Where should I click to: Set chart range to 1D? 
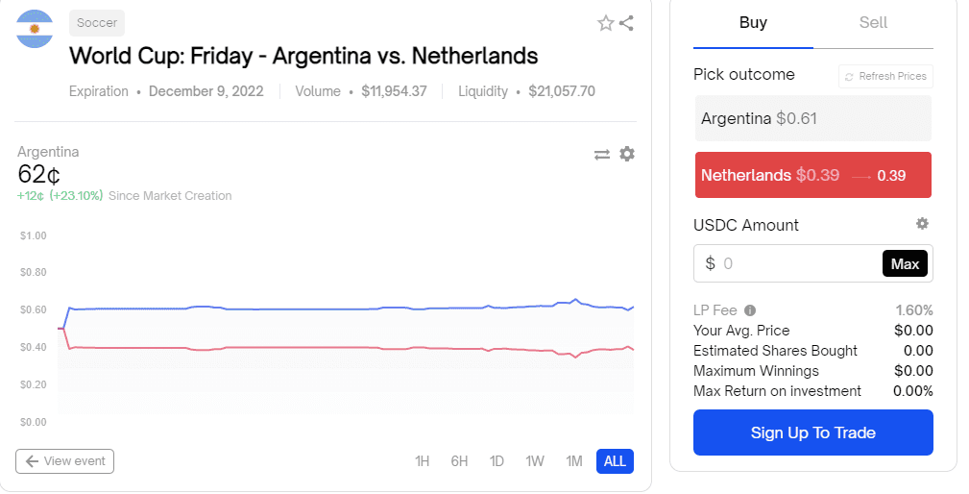(497, 461)
